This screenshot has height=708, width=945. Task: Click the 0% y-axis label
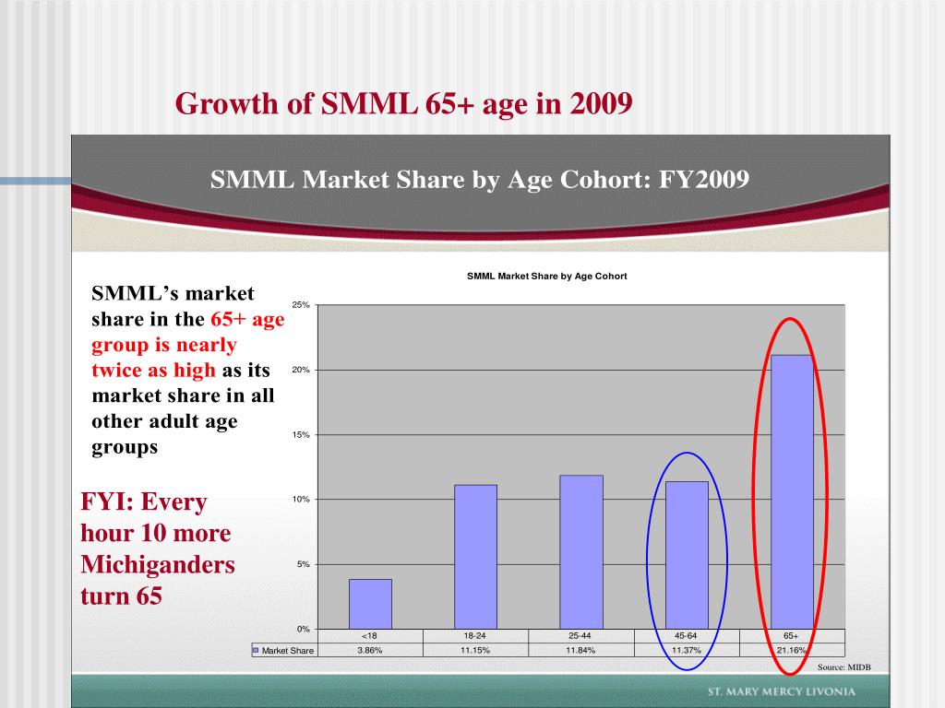coord(303,629)
